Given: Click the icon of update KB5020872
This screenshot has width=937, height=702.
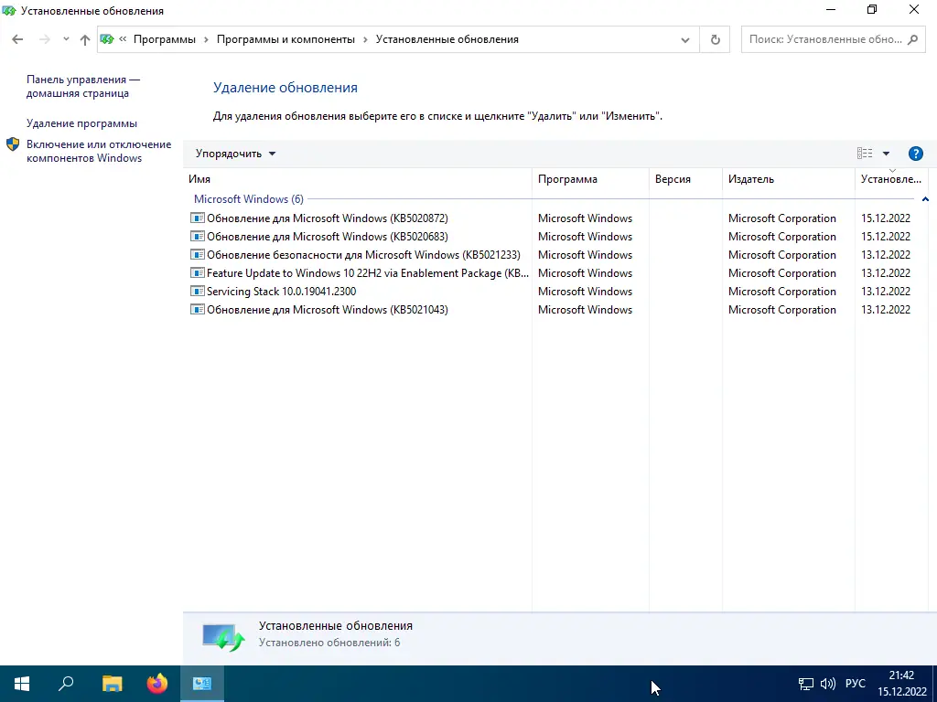Looking at the screenshot, I should tap(198, 218).
